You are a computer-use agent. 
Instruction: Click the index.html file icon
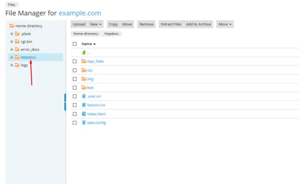tap(84, 114)
